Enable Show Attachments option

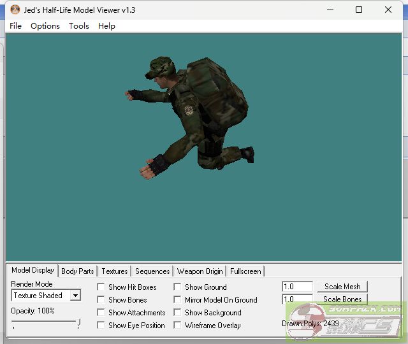101,313
